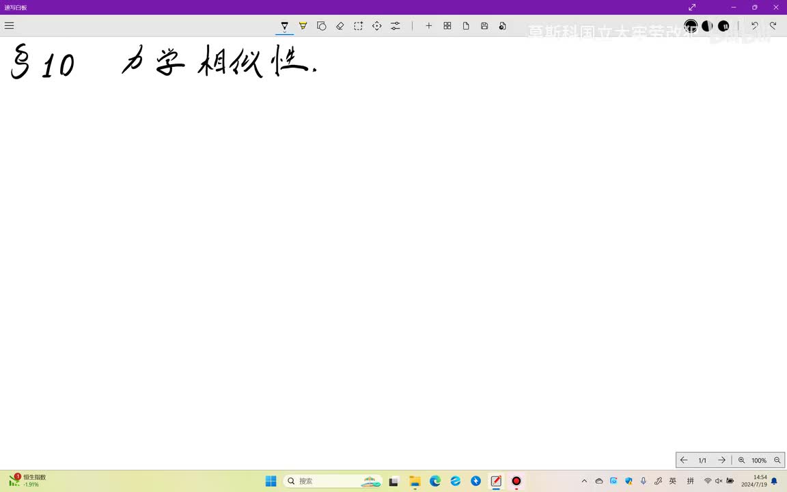This screenshot has width=787, height=492.
Task: Show hidden system tray icons
Action: [x=584, y=481]
